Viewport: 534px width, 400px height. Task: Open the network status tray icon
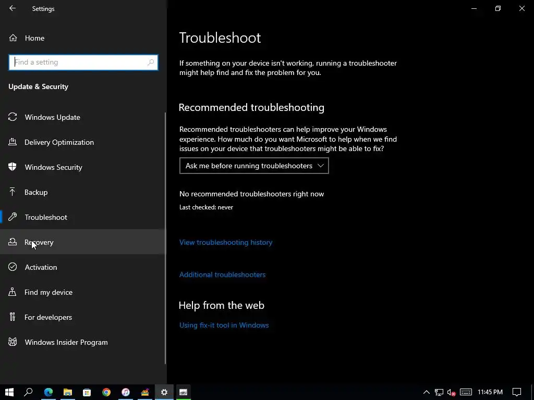pos(439,392)
